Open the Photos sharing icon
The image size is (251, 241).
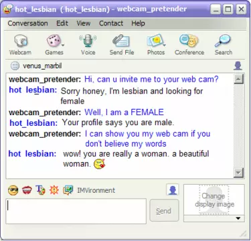point(155,41)
